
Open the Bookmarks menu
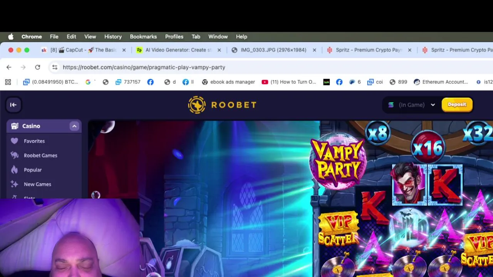tap(143, 37)
